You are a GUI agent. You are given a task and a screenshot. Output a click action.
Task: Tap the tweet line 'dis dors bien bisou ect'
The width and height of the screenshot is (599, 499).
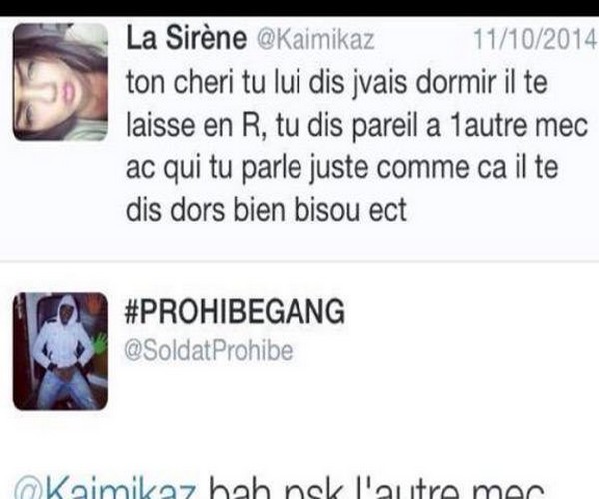pos(267,210)
